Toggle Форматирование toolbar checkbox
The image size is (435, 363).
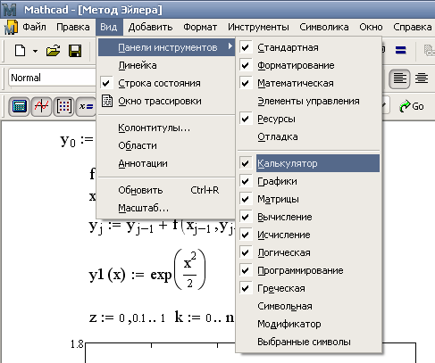(309, 65)
